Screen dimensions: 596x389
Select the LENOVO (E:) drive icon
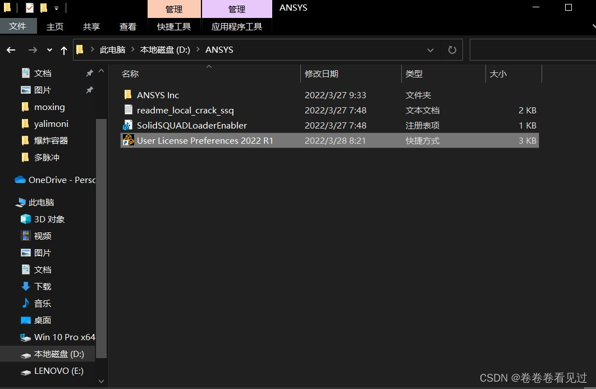pos(25,372)
